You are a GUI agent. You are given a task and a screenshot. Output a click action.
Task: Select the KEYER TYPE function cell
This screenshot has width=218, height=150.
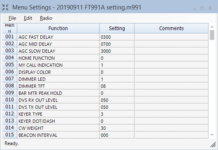coord(58,114)
